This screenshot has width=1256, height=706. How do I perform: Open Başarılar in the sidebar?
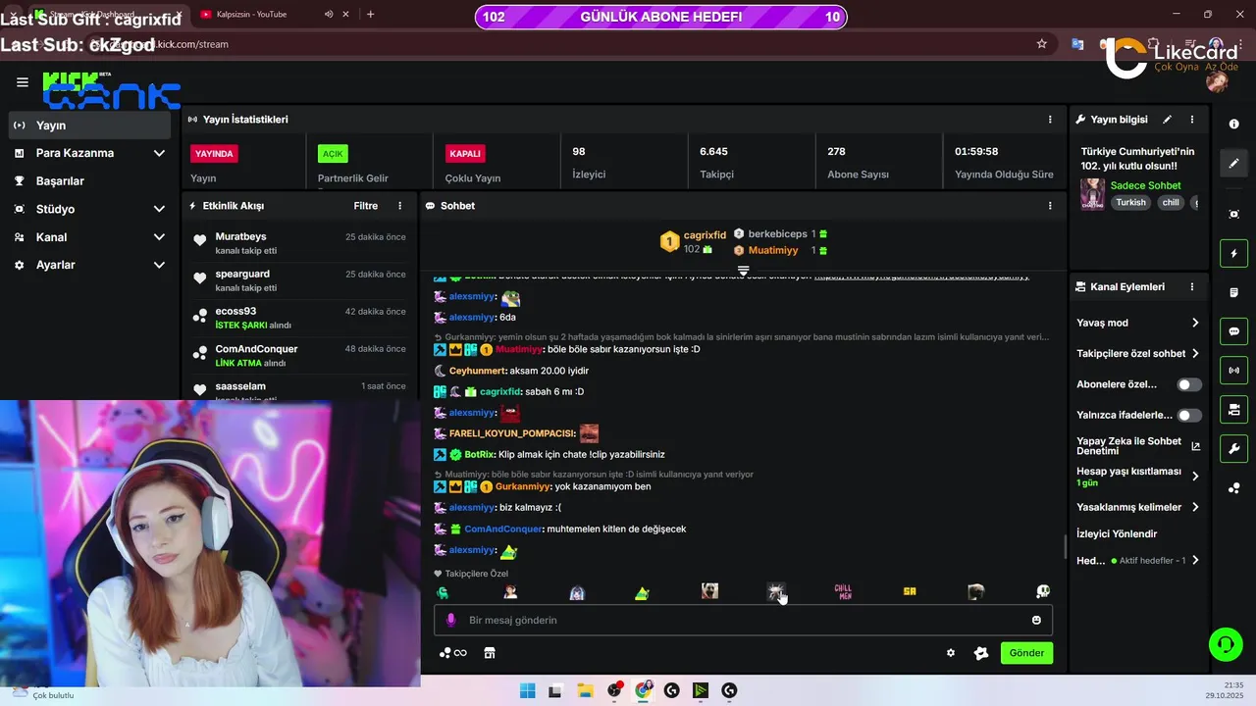89,181
